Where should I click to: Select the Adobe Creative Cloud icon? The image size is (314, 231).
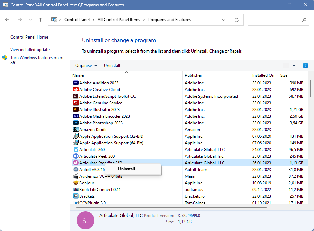point(76,90)
